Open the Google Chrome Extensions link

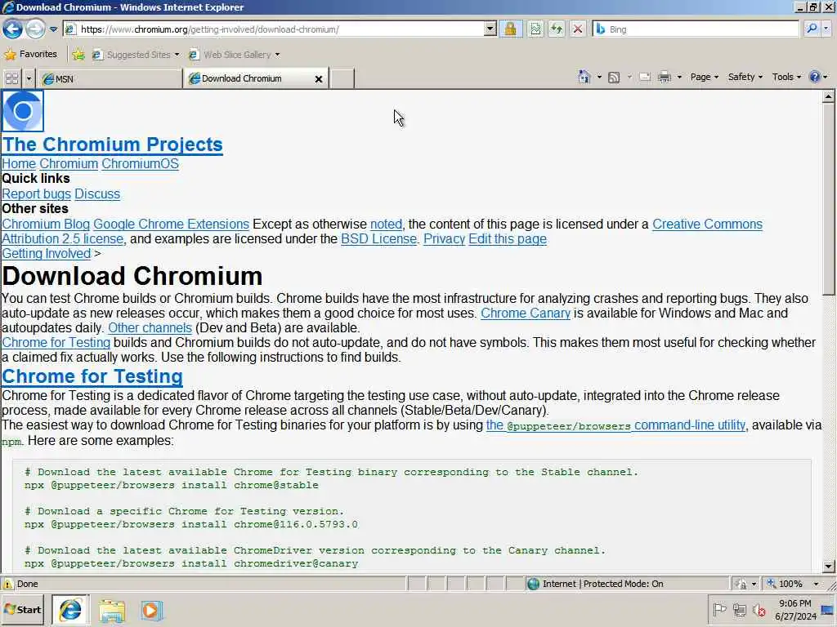tap(172, 224)
